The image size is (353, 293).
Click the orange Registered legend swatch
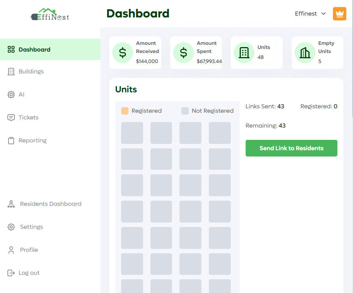125,111
